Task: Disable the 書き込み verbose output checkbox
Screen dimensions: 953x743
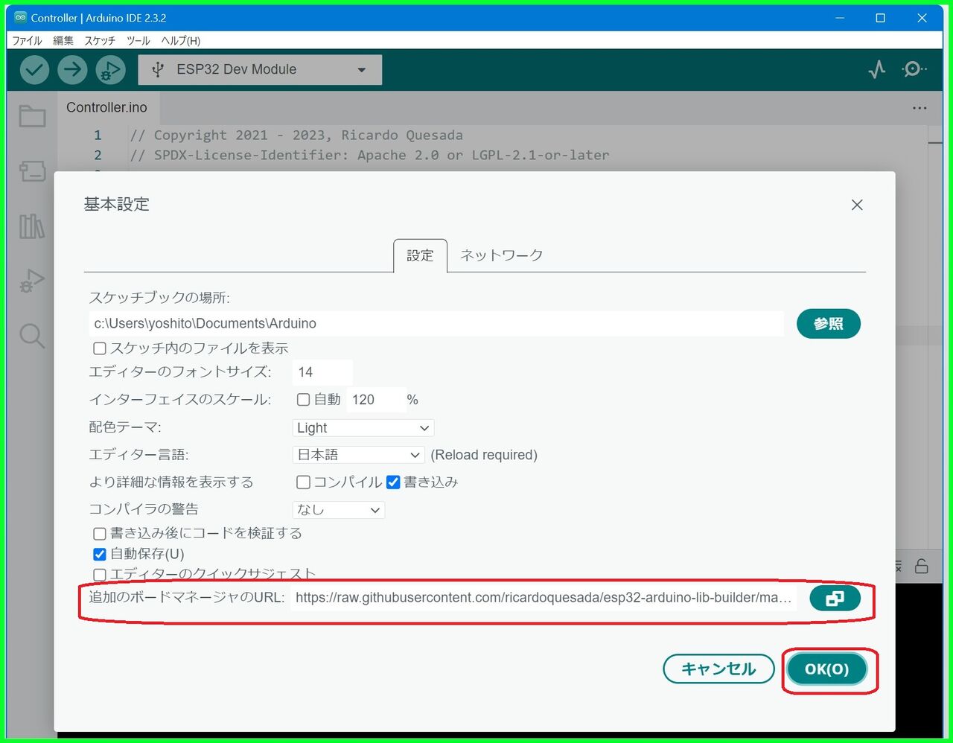Action: point(393,482)
